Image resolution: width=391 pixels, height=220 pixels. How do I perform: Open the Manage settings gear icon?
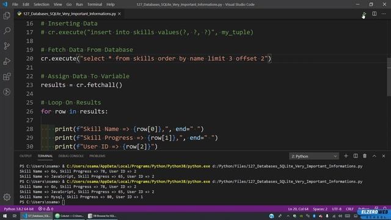click(7, 197)
